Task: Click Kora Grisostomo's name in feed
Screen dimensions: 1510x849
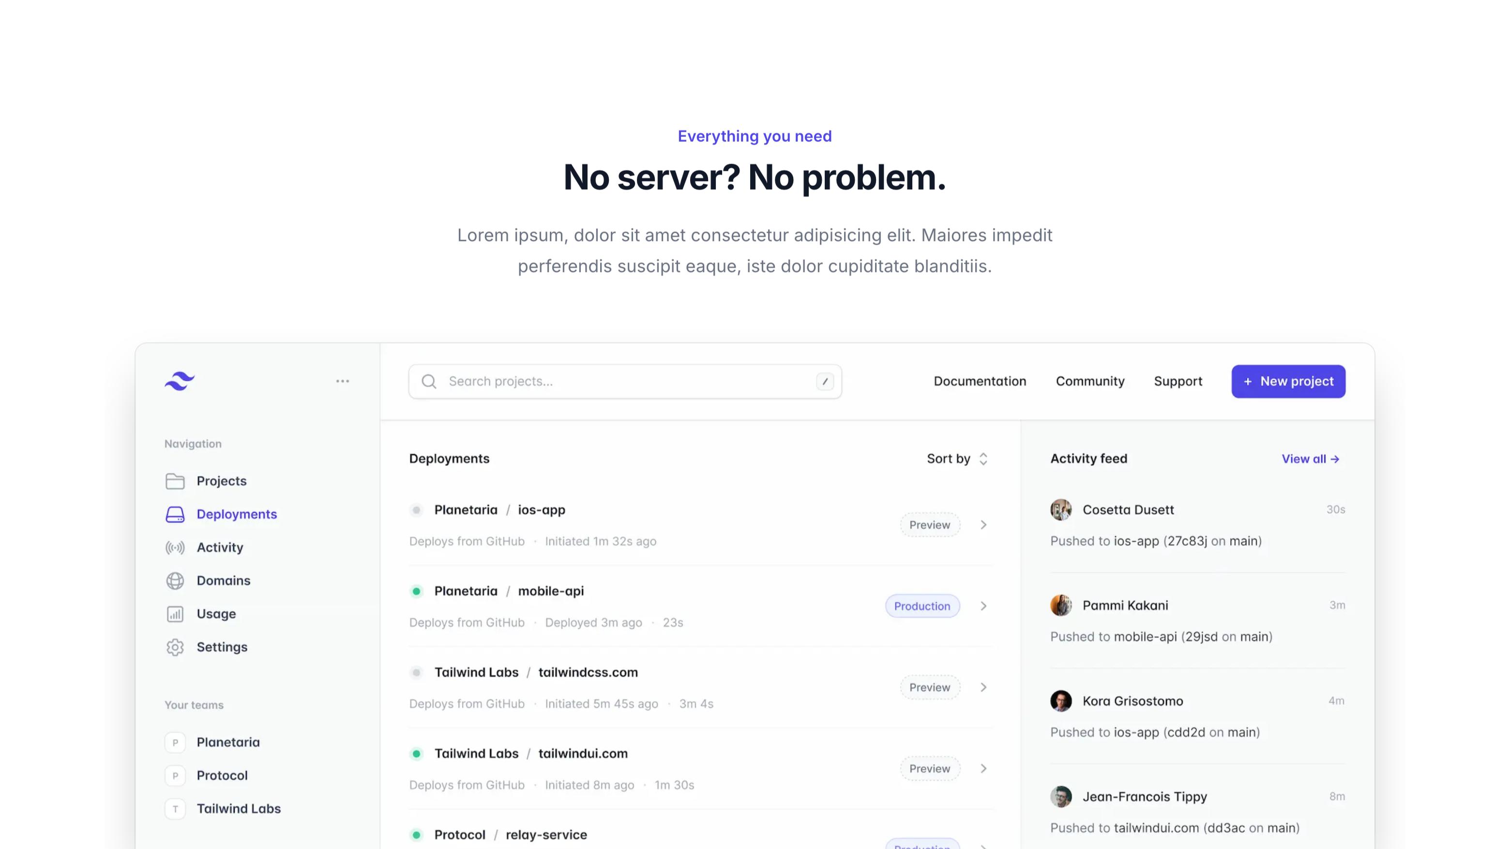Action: tap(1132, 701)
